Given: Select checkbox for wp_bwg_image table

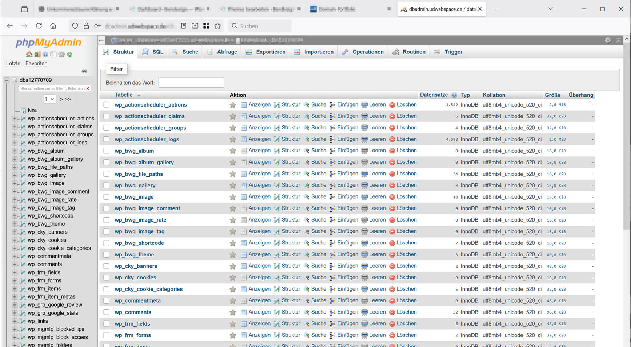Looking at the screenshot, I should [106, 197].
